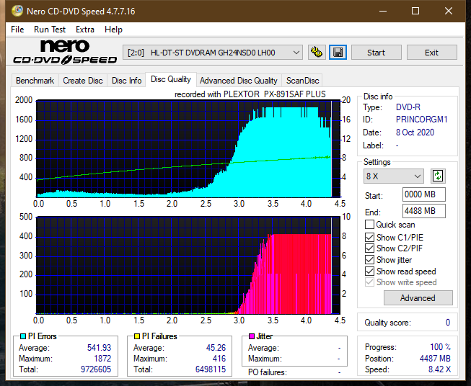
Task: Enable the Quick scan checkbox
Action: tap(369, 225)
